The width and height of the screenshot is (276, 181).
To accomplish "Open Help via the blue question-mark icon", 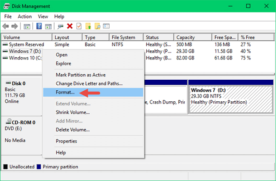I will coord(39,26).
